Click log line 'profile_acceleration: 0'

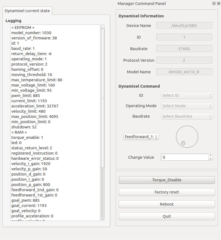pos(32,216)
